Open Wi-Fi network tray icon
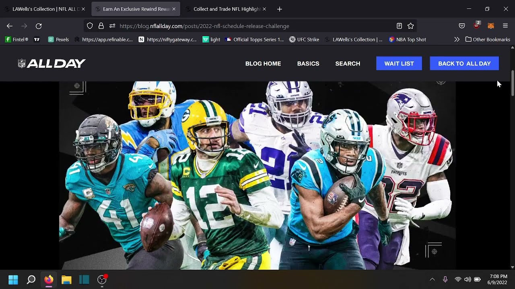The height and width of the screenshot is (289, 515). pyautogui.click(x=458, y=279)
